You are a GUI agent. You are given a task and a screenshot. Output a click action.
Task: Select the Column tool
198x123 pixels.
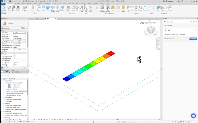click(33, 8)
